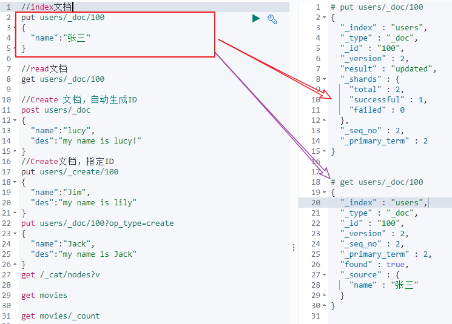Click the 'put users/_doc/100?op_type=create' line
This screenshot has height=324, width=452.
(x=98, y=223)
